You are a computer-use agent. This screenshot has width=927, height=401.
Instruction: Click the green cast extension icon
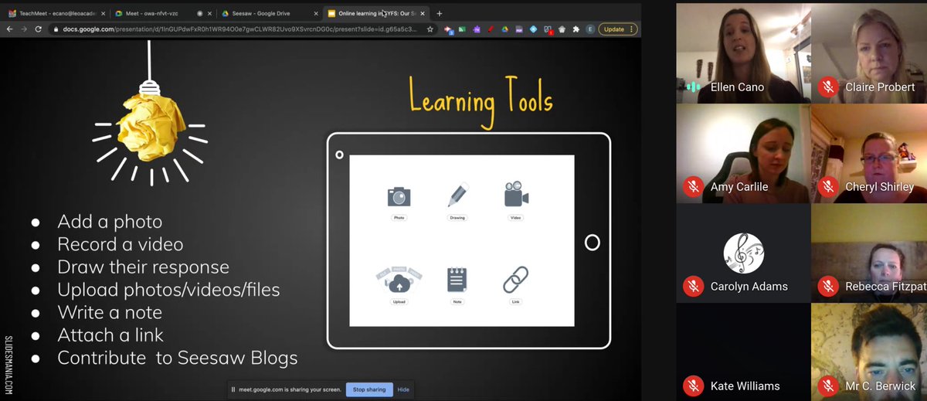(x=462, y=29)
